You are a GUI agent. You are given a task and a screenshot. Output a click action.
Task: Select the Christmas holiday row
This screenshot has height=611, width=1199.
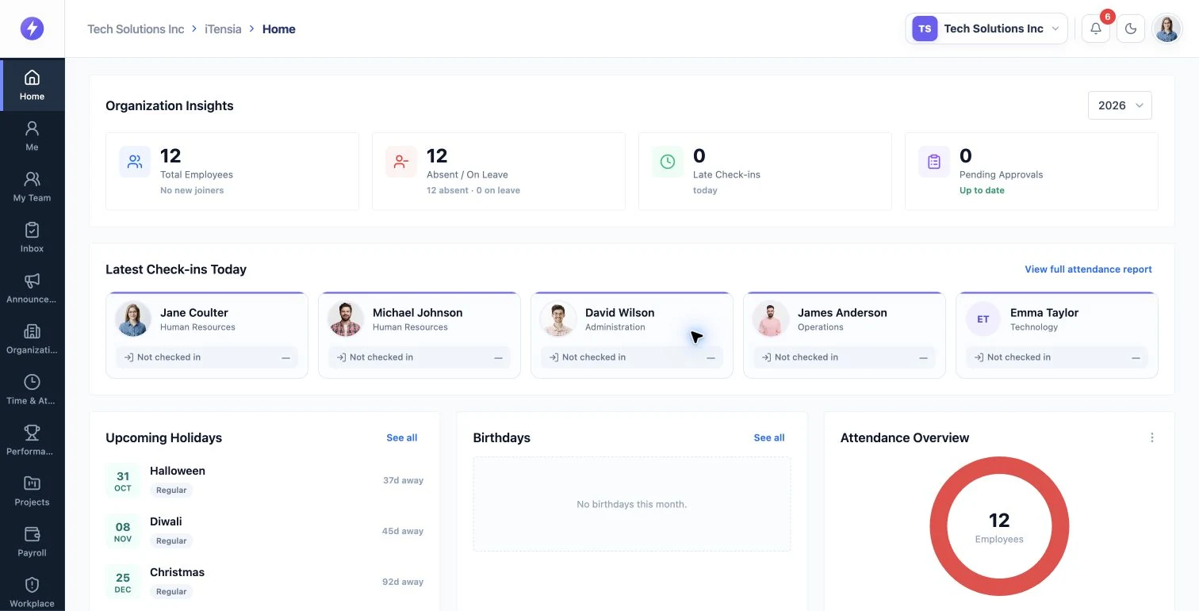coord(265,582)
